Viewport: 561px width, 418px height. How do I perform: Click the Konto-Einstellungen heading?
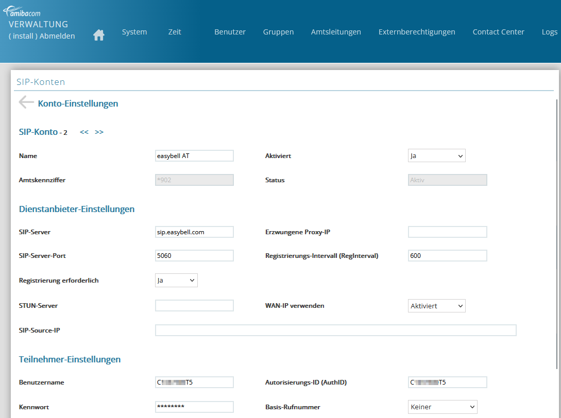tap(78, 103)
